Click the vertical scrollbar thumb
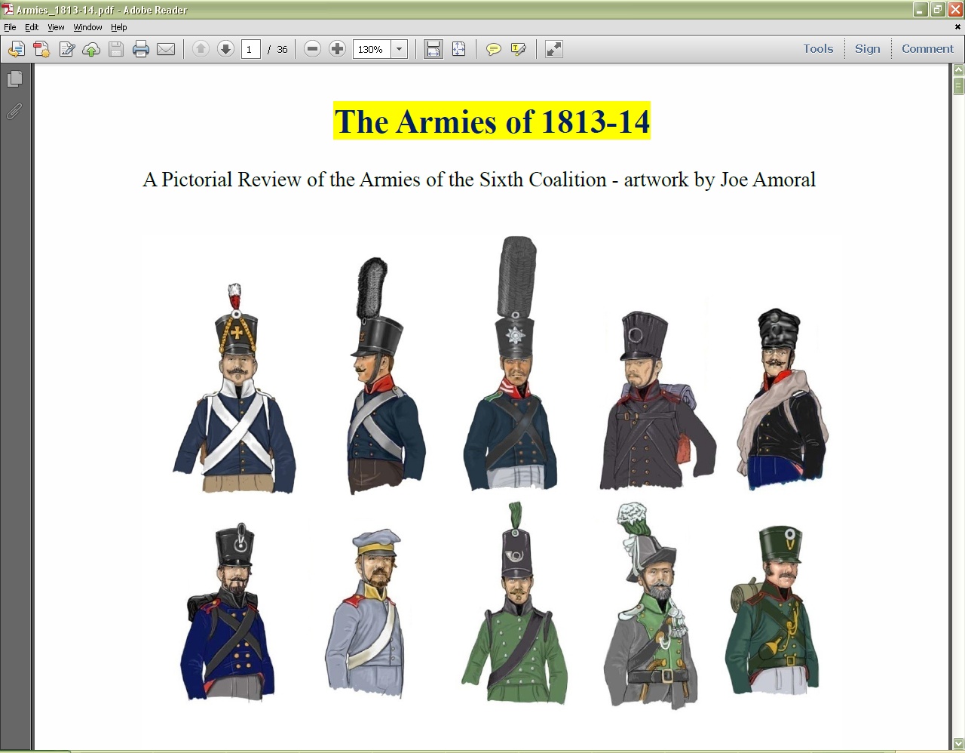Viewport: 965px width, 753px height. (x=958, y=85)
